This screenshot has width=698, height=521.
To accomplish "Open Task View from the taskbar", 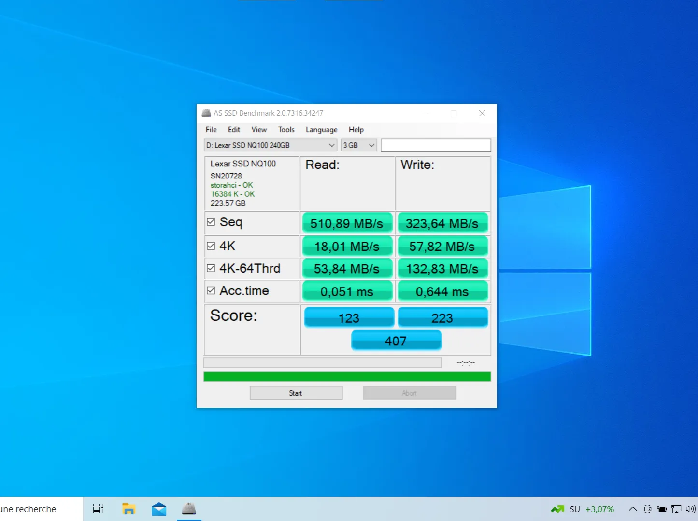I will tap(98, 509).
